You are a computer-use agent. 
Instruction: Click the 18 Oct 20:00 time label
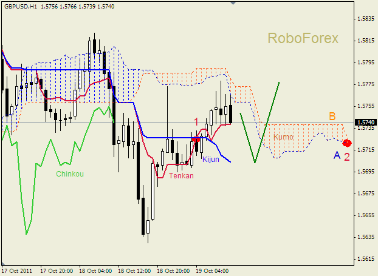[x=173, y=271]
